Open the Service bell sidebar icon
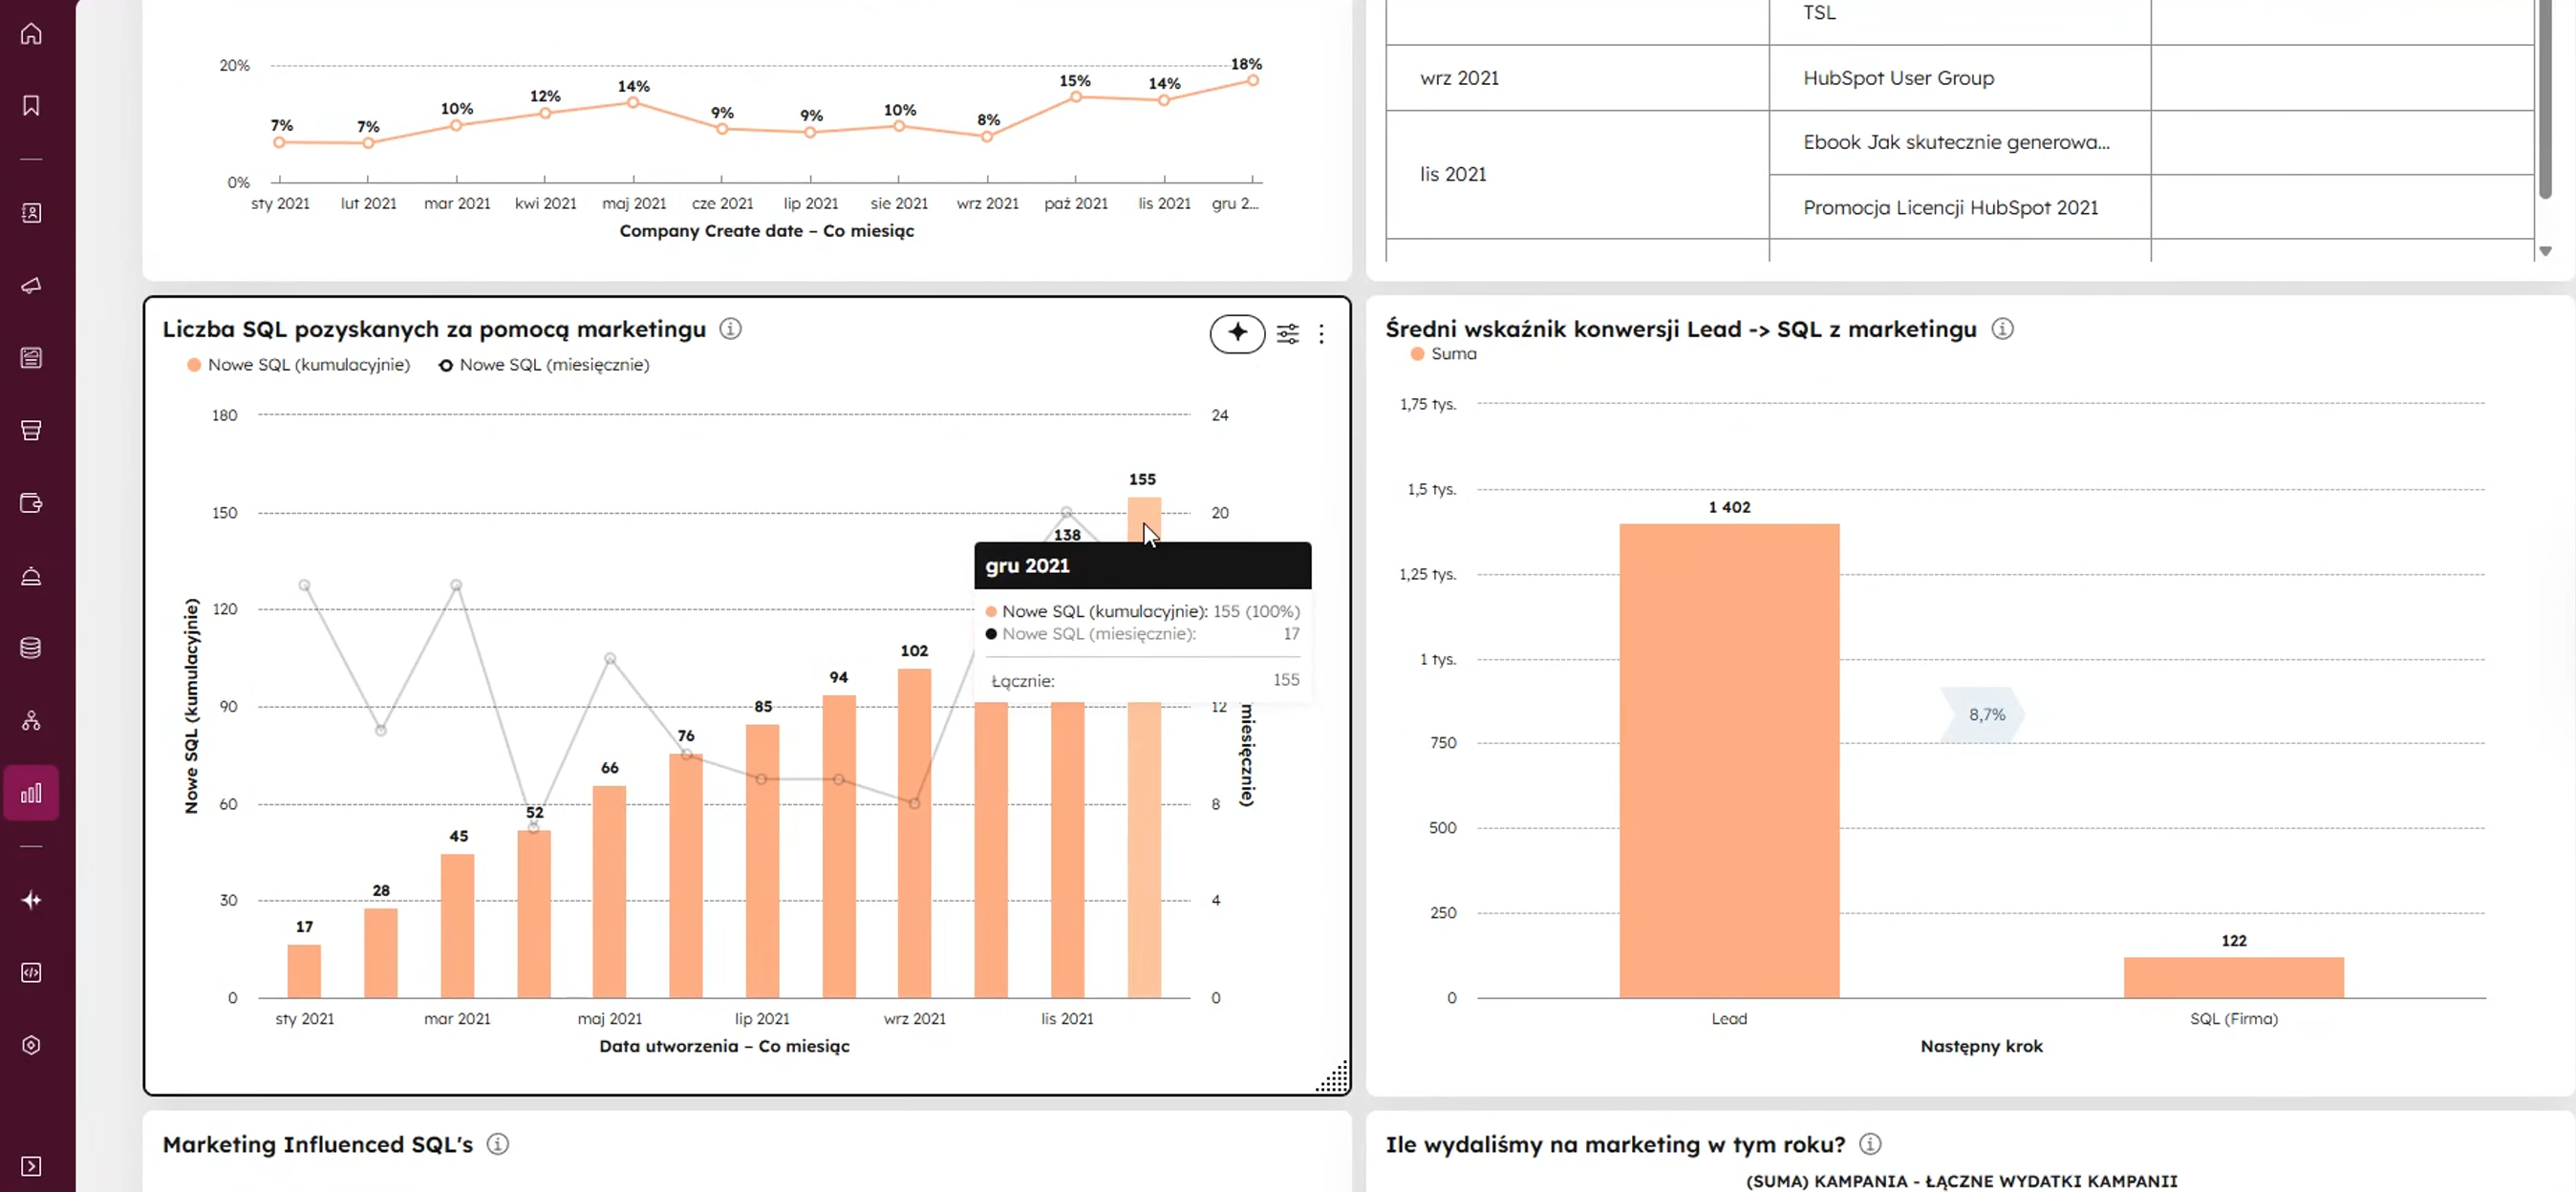Screen dimensions: 2576x1192 click(31, 576)
